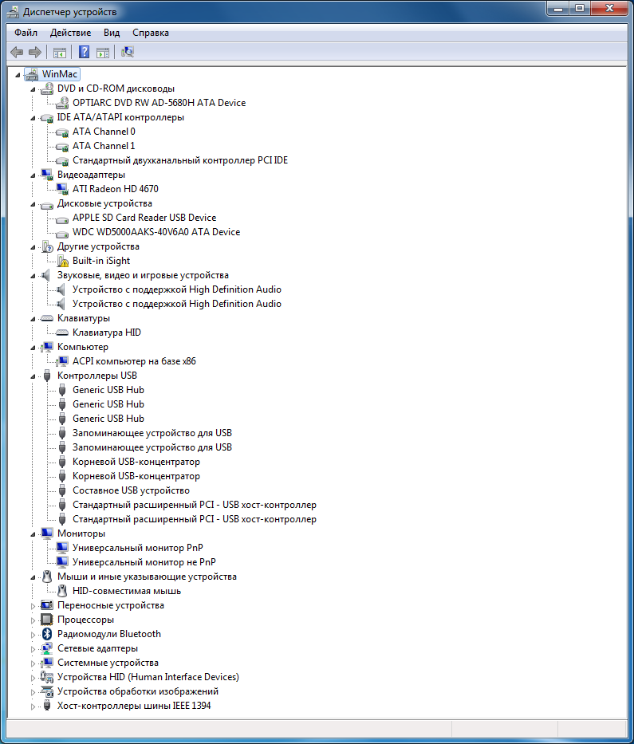Click the Клавиатура HID keyboard icon

[x=62, y=333]
